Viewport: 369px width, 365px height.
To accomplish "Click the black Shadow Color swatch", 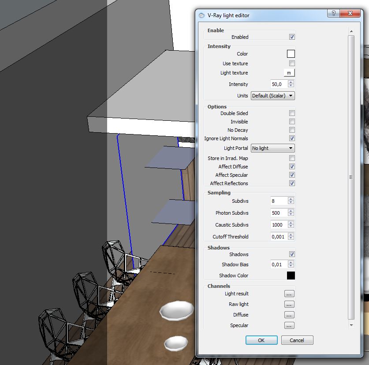I will 291,276.
